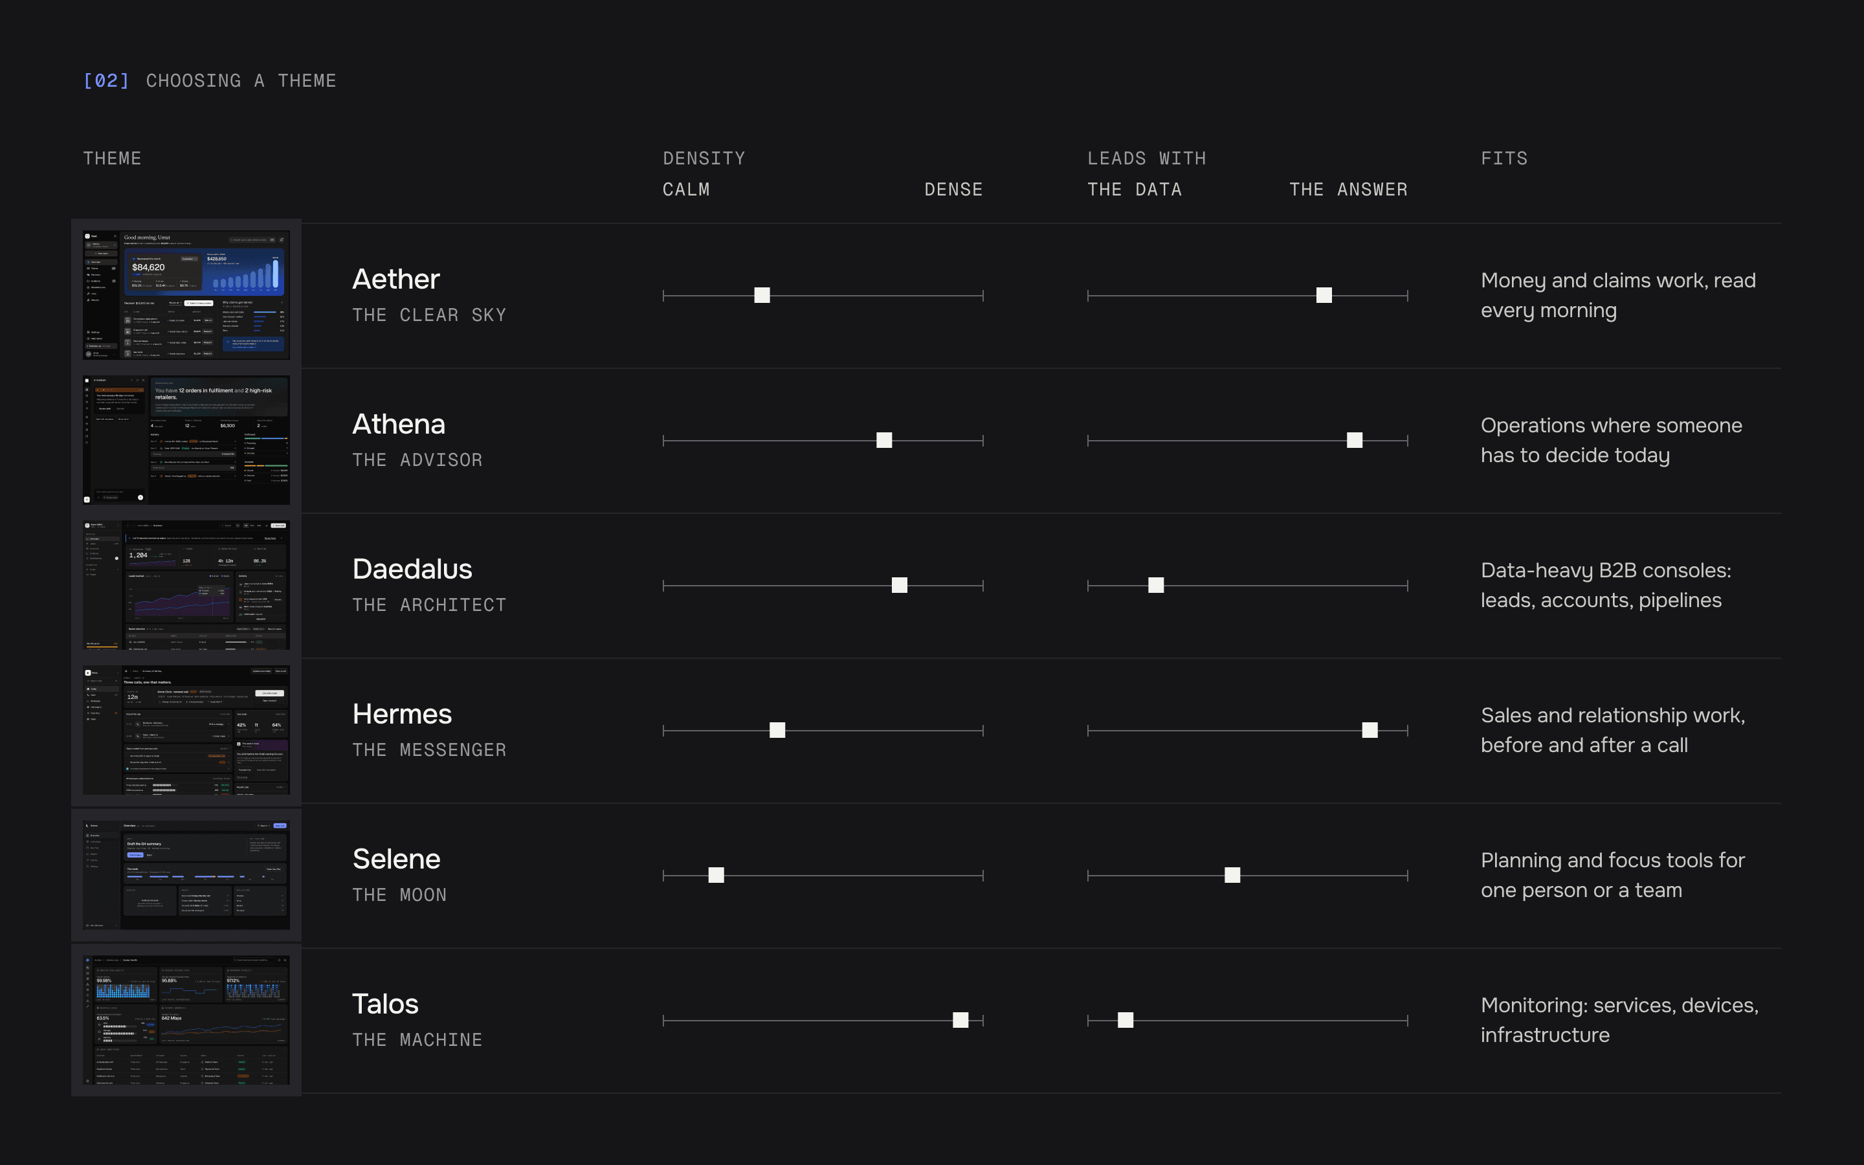This screenshot has width=1864, height=1165.
Task: Click the Selene leads-with slider handle
Action: click(x=1232, y=874)
